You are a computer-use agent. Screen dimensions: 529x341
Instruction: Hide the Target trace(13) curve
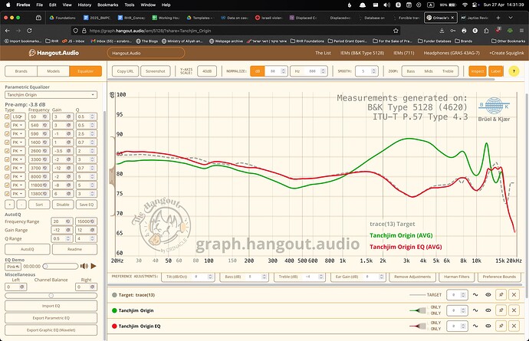click(x=488, y=295)
